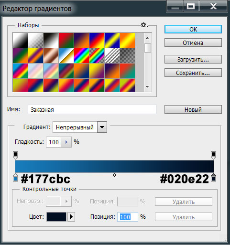
Task: Open the presets gear menu
Action: tap(144, 25)
